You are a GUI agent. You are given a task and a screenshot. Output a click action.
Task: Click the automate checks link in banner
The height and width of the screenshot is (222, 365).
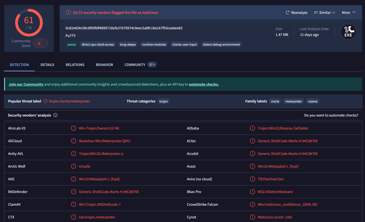click(204, 84)
